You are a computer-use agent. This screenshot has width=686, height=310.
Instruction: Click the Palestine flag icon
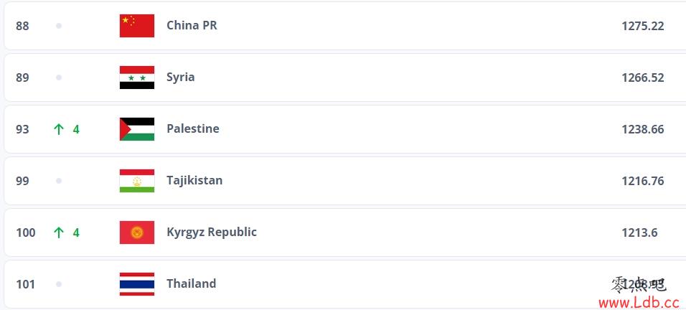[137, 129]
